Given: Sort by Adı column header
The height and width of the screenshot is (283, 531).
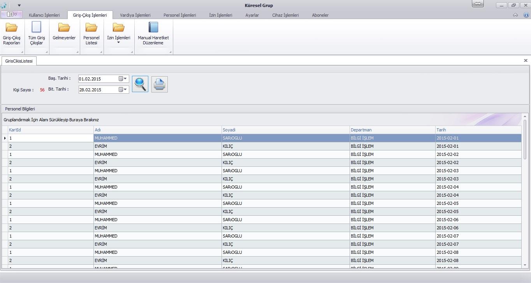Looking at the screenshot, I should pos(158,130).
